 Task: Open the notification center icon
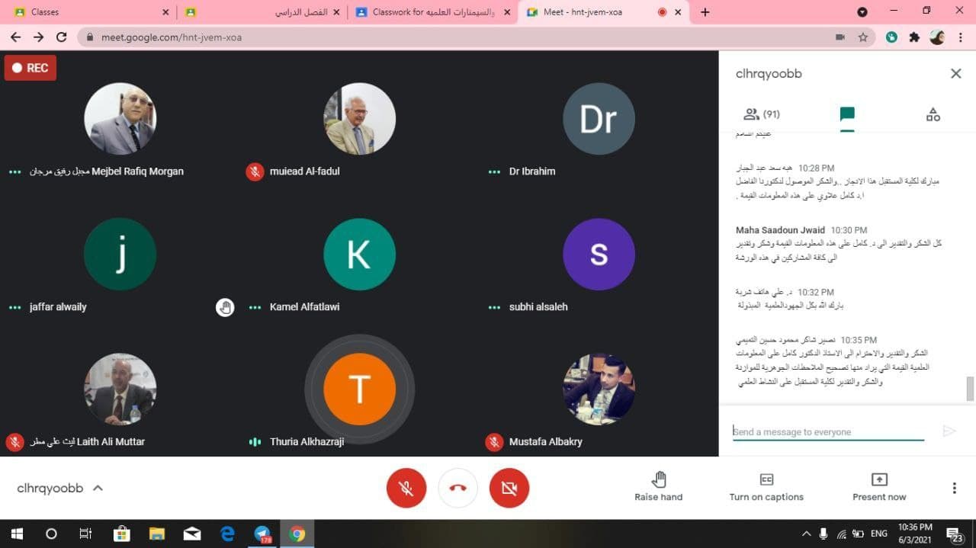(954, 534)
